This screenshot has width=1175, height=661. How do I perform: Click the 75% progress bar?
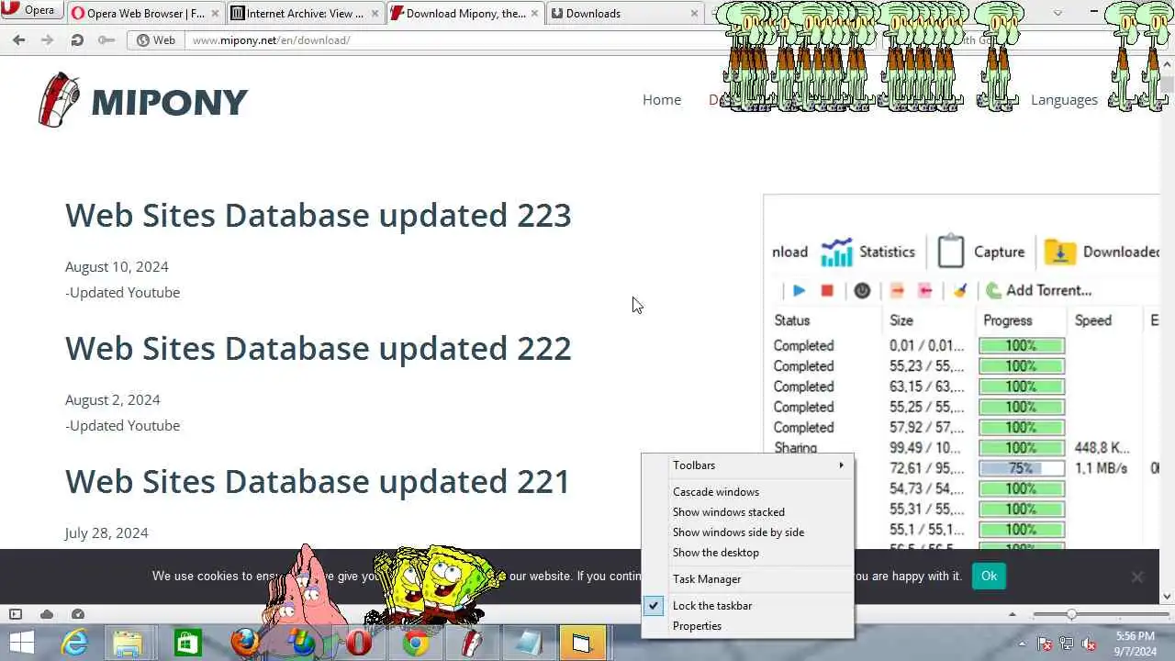click(x=1022, y=468)
